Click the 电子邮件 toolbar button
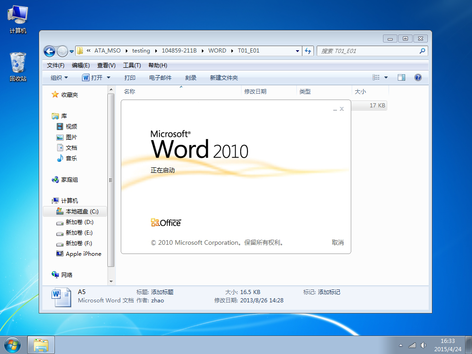The height and width of the screenshot is (354, 472). [160, 77]
